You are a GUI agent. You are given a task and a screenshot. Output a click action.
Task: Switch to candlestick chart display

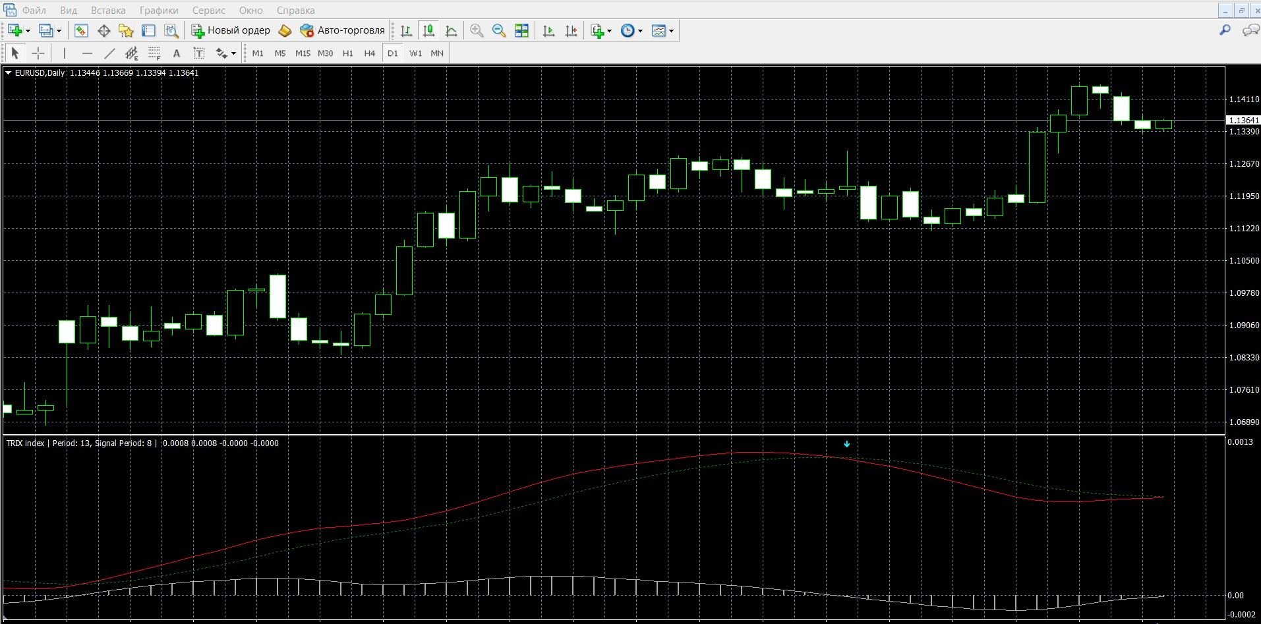pos(428,30)
